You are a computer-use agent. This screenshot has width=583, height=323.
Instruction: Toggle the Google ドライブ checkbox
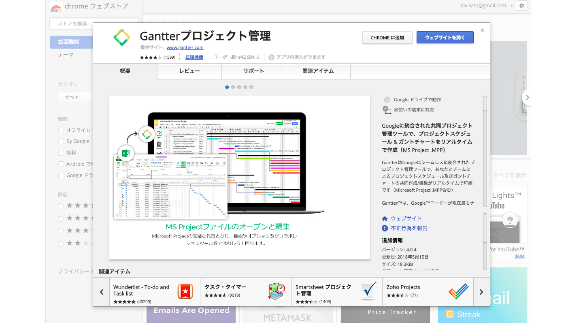[61, 175]
